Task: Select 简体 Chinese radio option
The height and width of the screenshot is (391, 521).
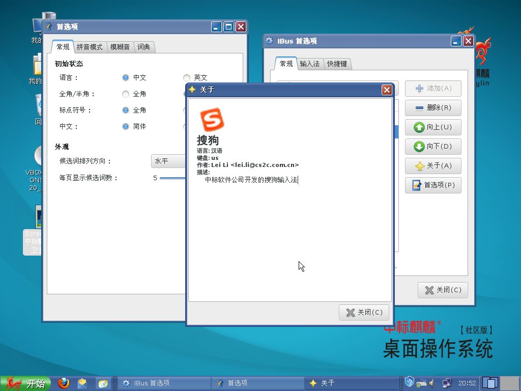Action: pyautogui.click(x=126, y=126)
